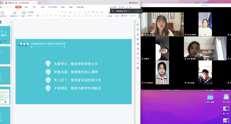Viewport: 231px width, 124px height.
Task: Open the 幻灯片放映 ribbon tab
Action: 53,7
